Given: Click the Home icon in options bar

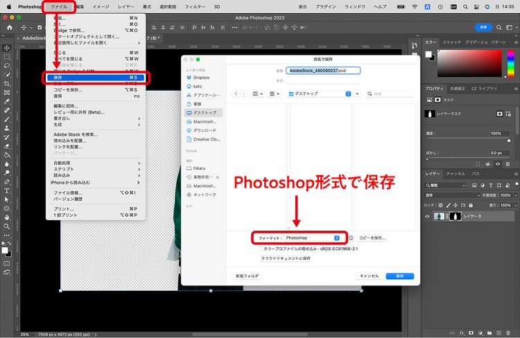Looking at the screenshot, I should [x=10, y=28].
